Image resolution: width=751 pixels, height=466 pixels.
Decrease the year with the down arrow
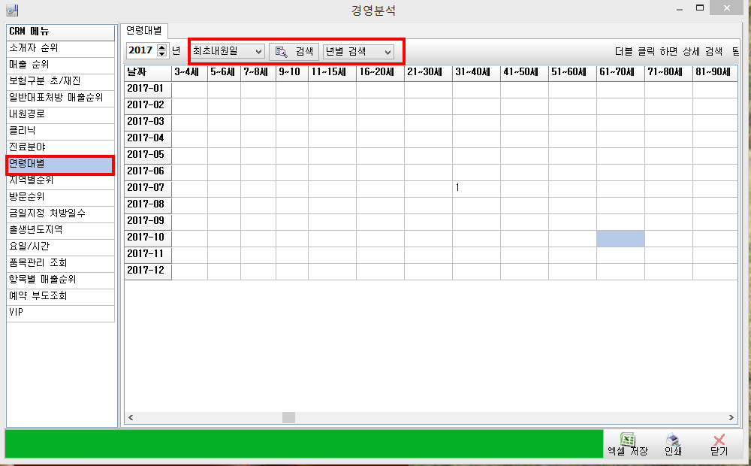pyautogui.click(x=161, y=54)
